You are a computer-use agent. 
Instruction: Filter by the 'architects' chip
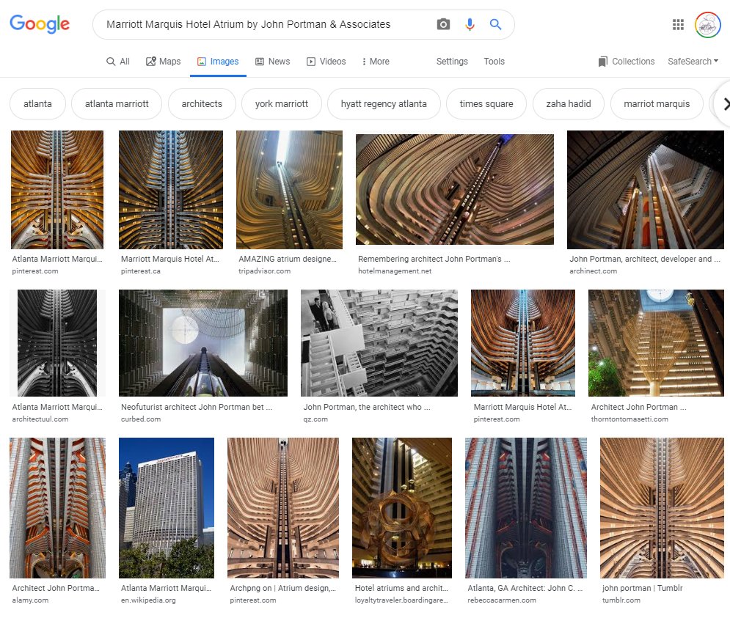202,104
